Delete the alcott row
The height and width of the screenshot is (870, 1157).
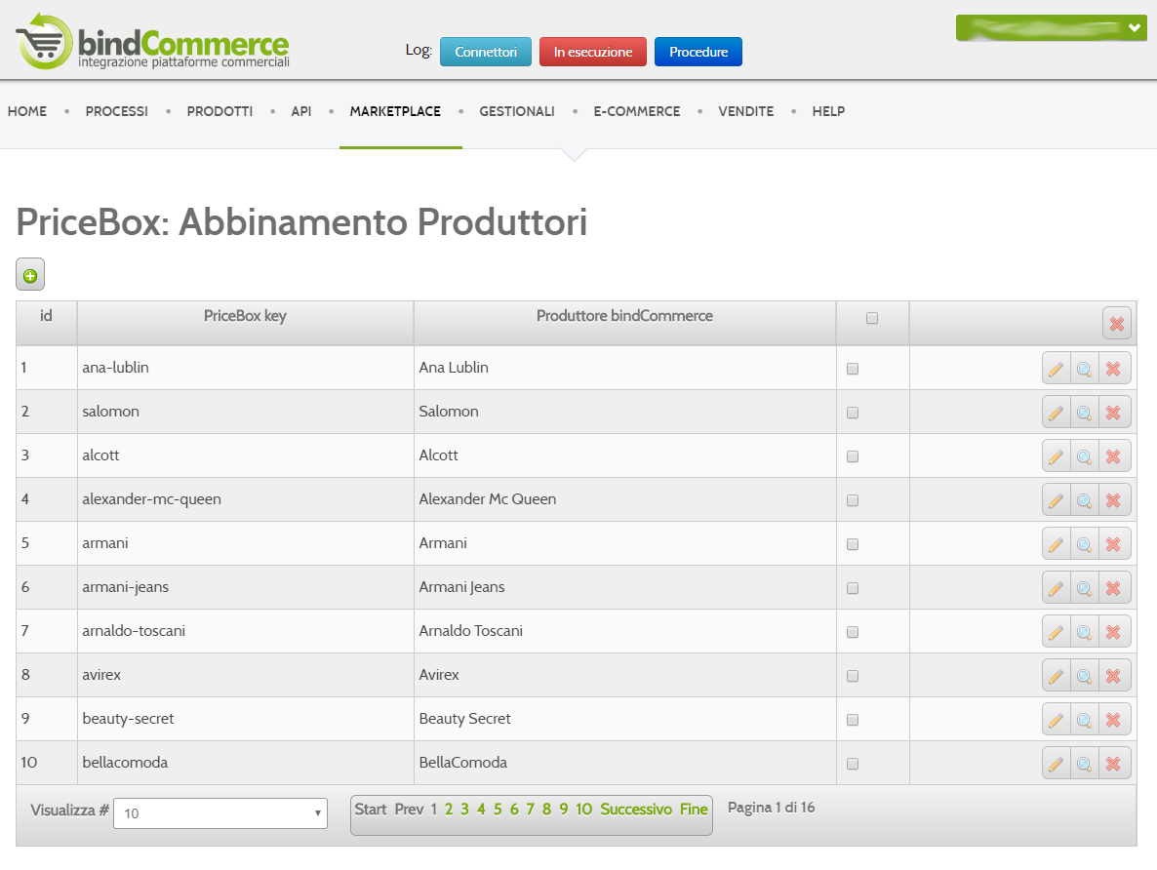[x=1113, y=456]
